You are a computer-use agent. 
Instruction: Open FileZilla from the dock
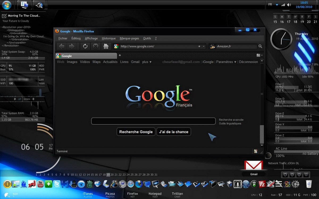[x=262, y=184]
